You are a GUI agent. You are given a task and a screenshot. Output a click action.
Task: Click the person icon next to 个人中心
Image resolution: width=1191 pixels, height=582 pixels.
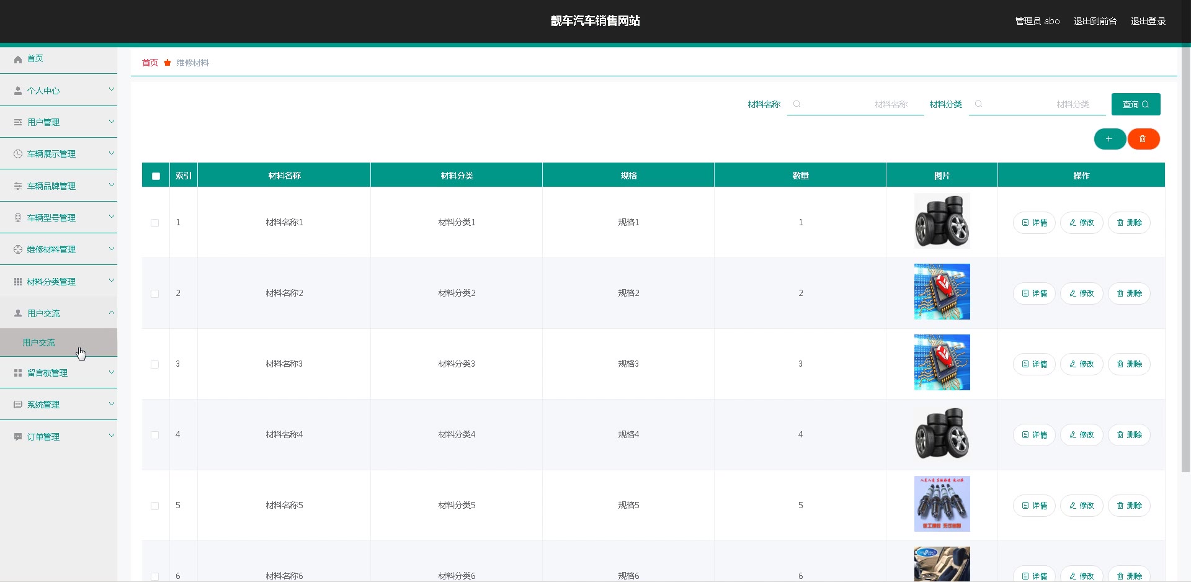tap(18, 91)
